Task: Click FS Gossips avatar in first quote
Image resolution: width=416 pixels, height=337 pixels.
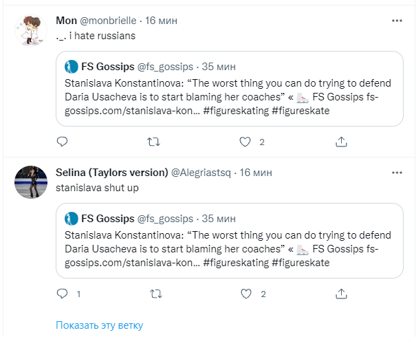Action: click(71, 67)
